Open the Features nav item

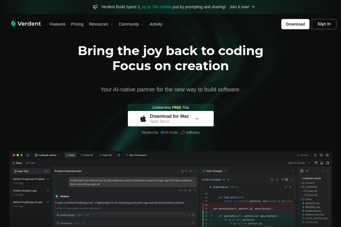(x=58, y=24)
